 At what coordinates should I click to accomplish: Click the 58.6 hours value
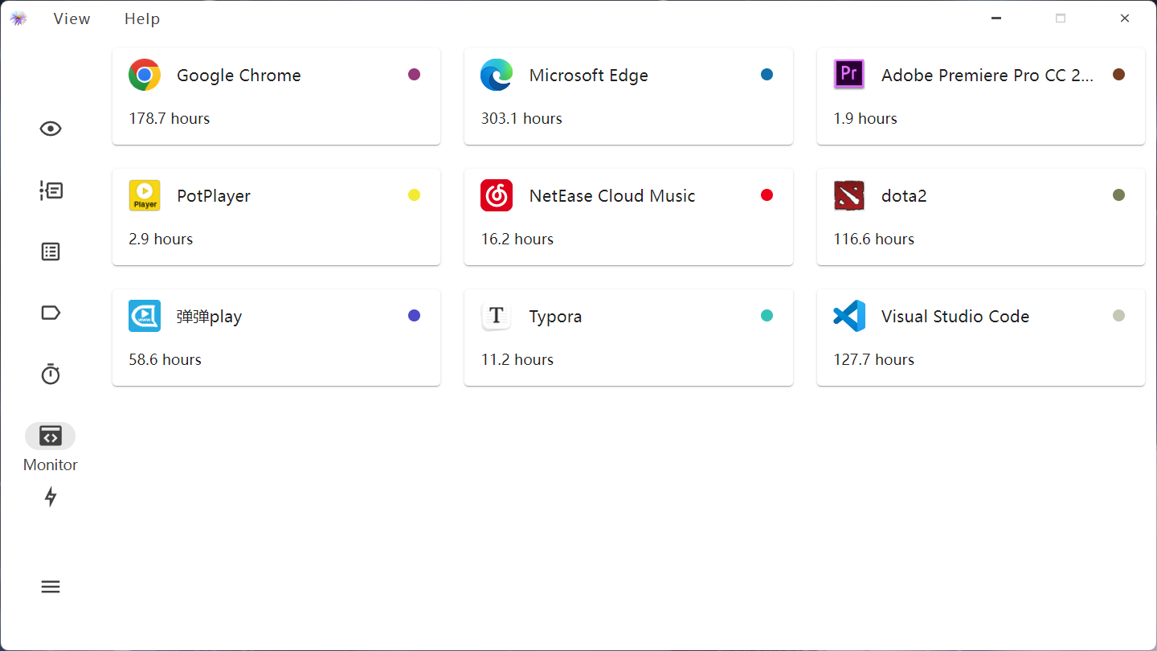[165, 359]
